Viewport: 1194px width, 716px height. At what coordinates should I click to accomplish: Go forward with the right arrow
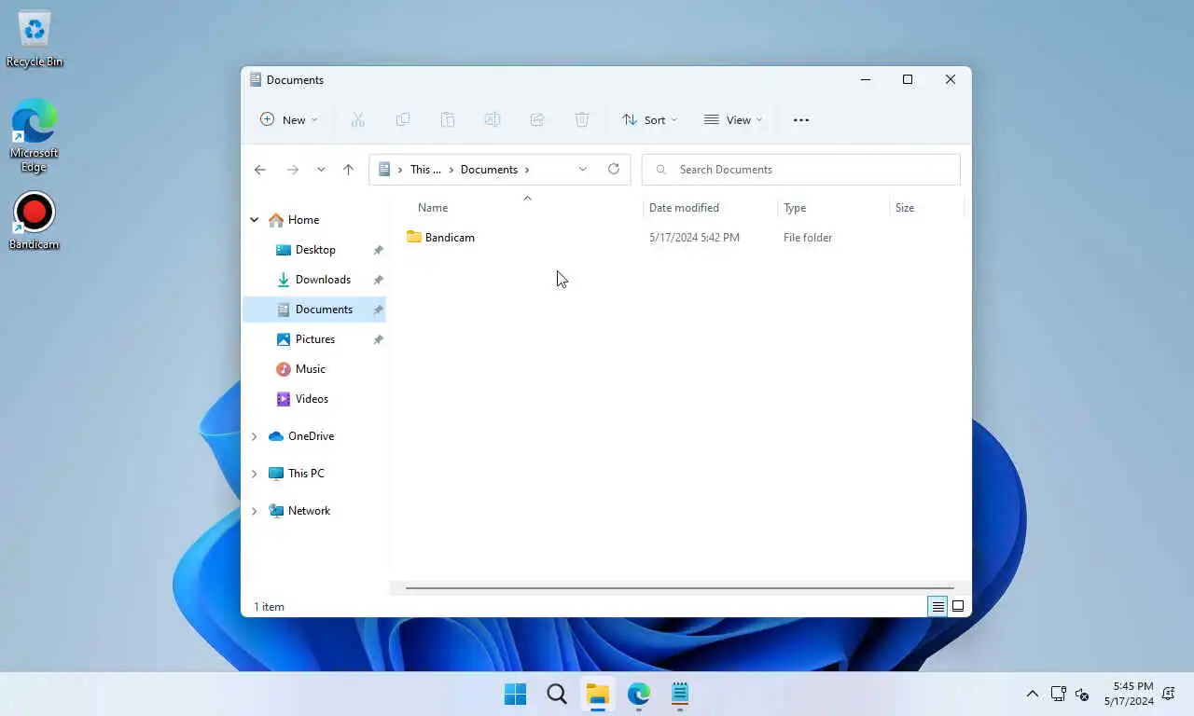point(293,170)
